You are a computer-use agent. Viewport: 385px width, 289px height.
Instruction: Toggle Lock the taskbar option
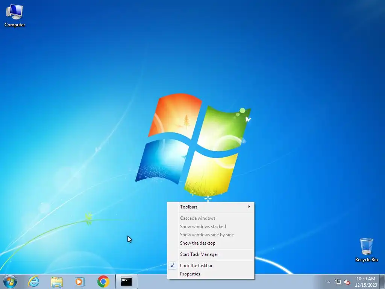pos(211,266)
